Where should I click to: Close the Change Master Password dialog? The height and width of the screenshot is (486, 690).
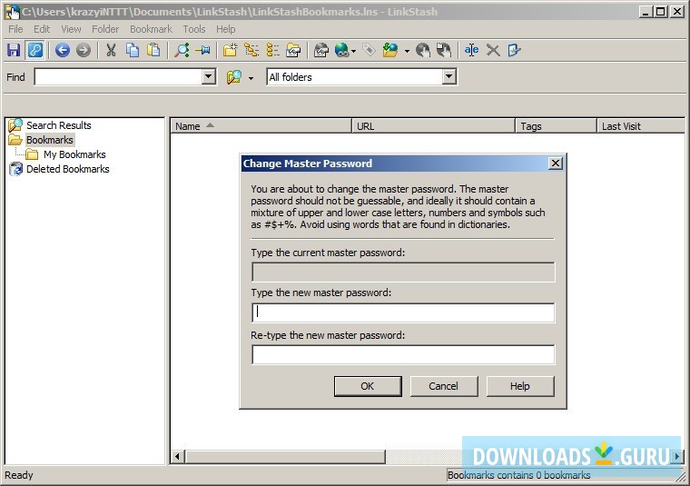(x=556, y=164)
